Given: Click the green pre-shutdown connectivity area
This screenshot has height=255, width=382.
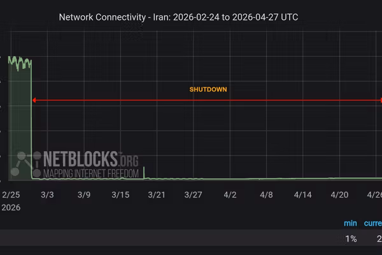Looking at the screenshot, I should click(19, 121).
